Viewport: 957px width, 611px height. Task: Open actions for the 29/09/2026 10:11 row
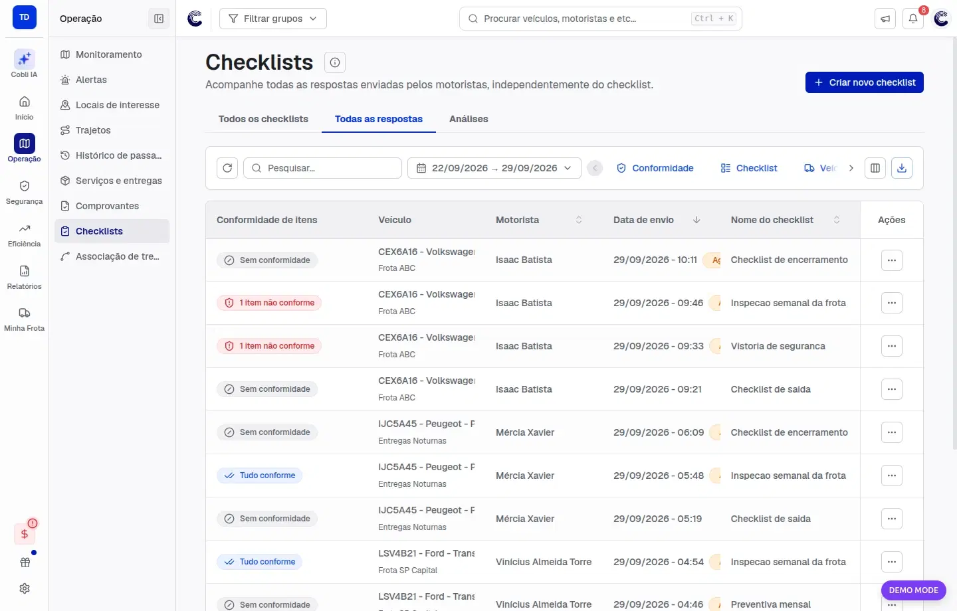(x=892, y=260)
